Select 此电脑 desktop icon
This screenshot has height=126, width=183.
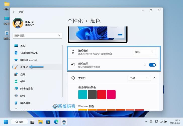[x=7, y=21]
